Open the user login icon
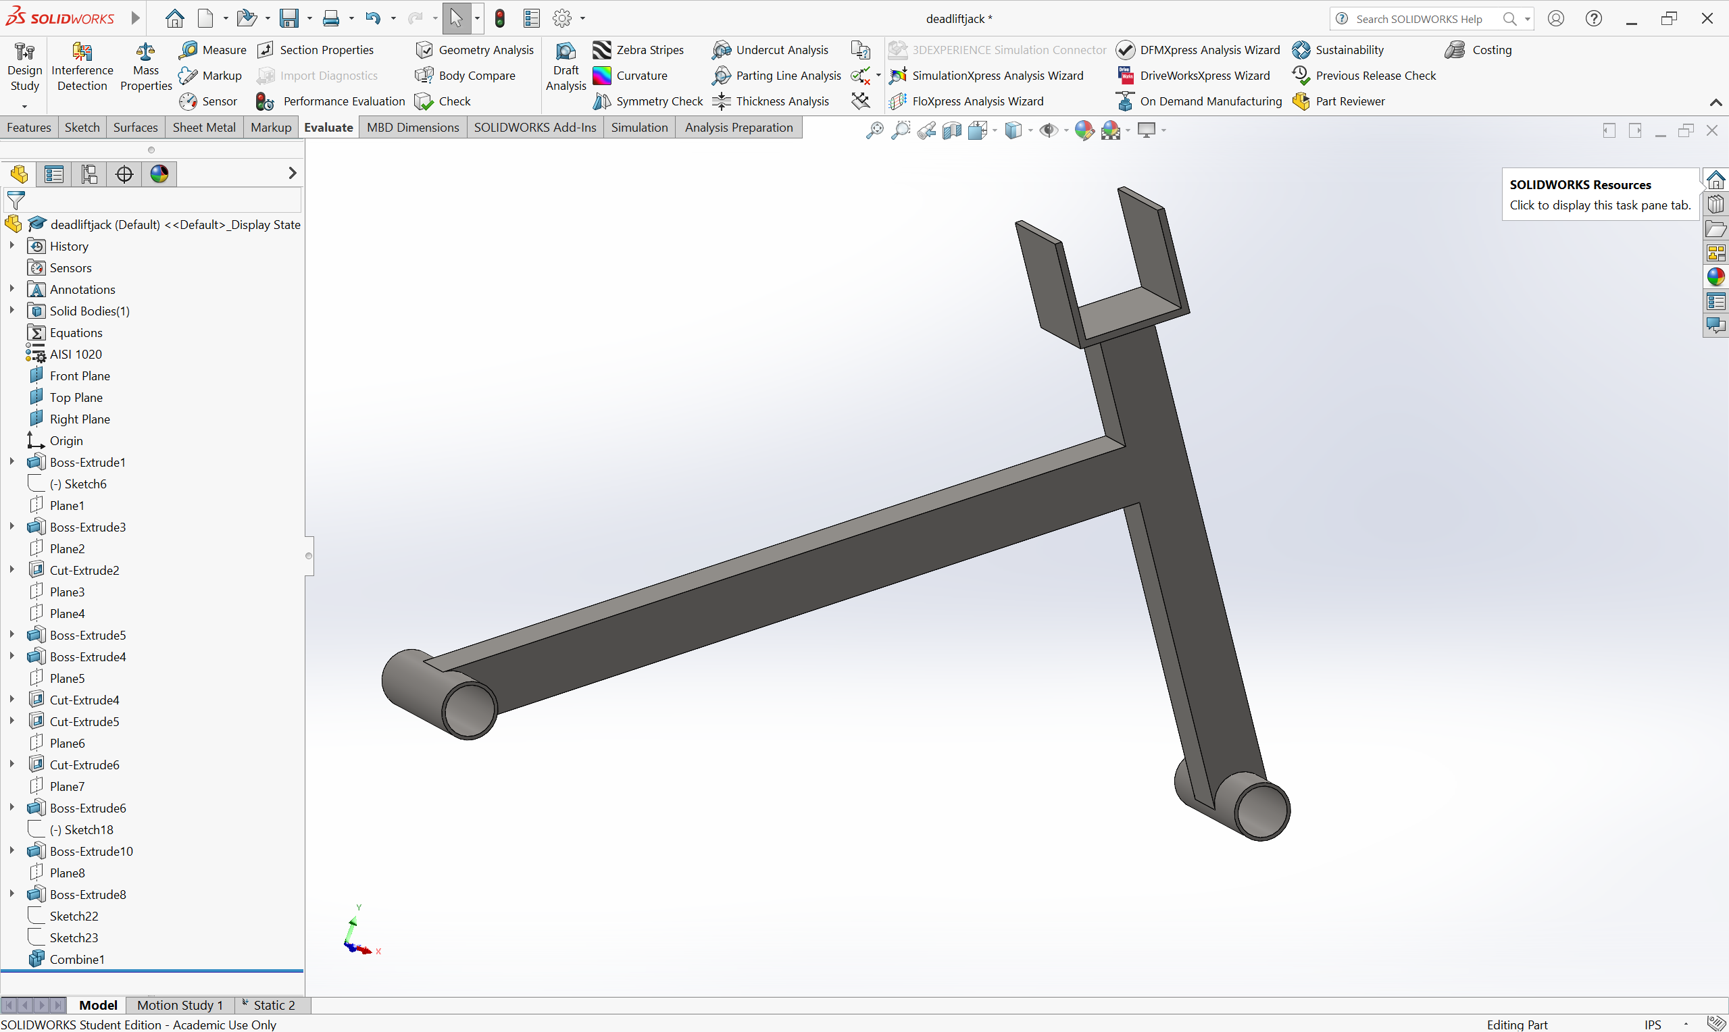 click(1556, 18)
